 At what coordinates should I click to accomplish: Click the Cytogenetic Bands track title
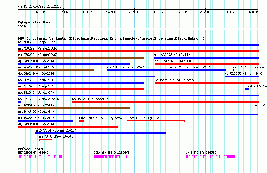pos(36,22)
